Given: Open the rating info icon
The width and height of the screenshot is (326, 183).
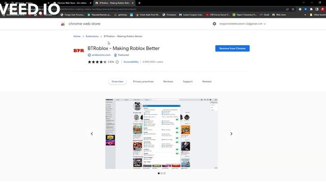Looking at the screenshot, I should coord(117,62).
